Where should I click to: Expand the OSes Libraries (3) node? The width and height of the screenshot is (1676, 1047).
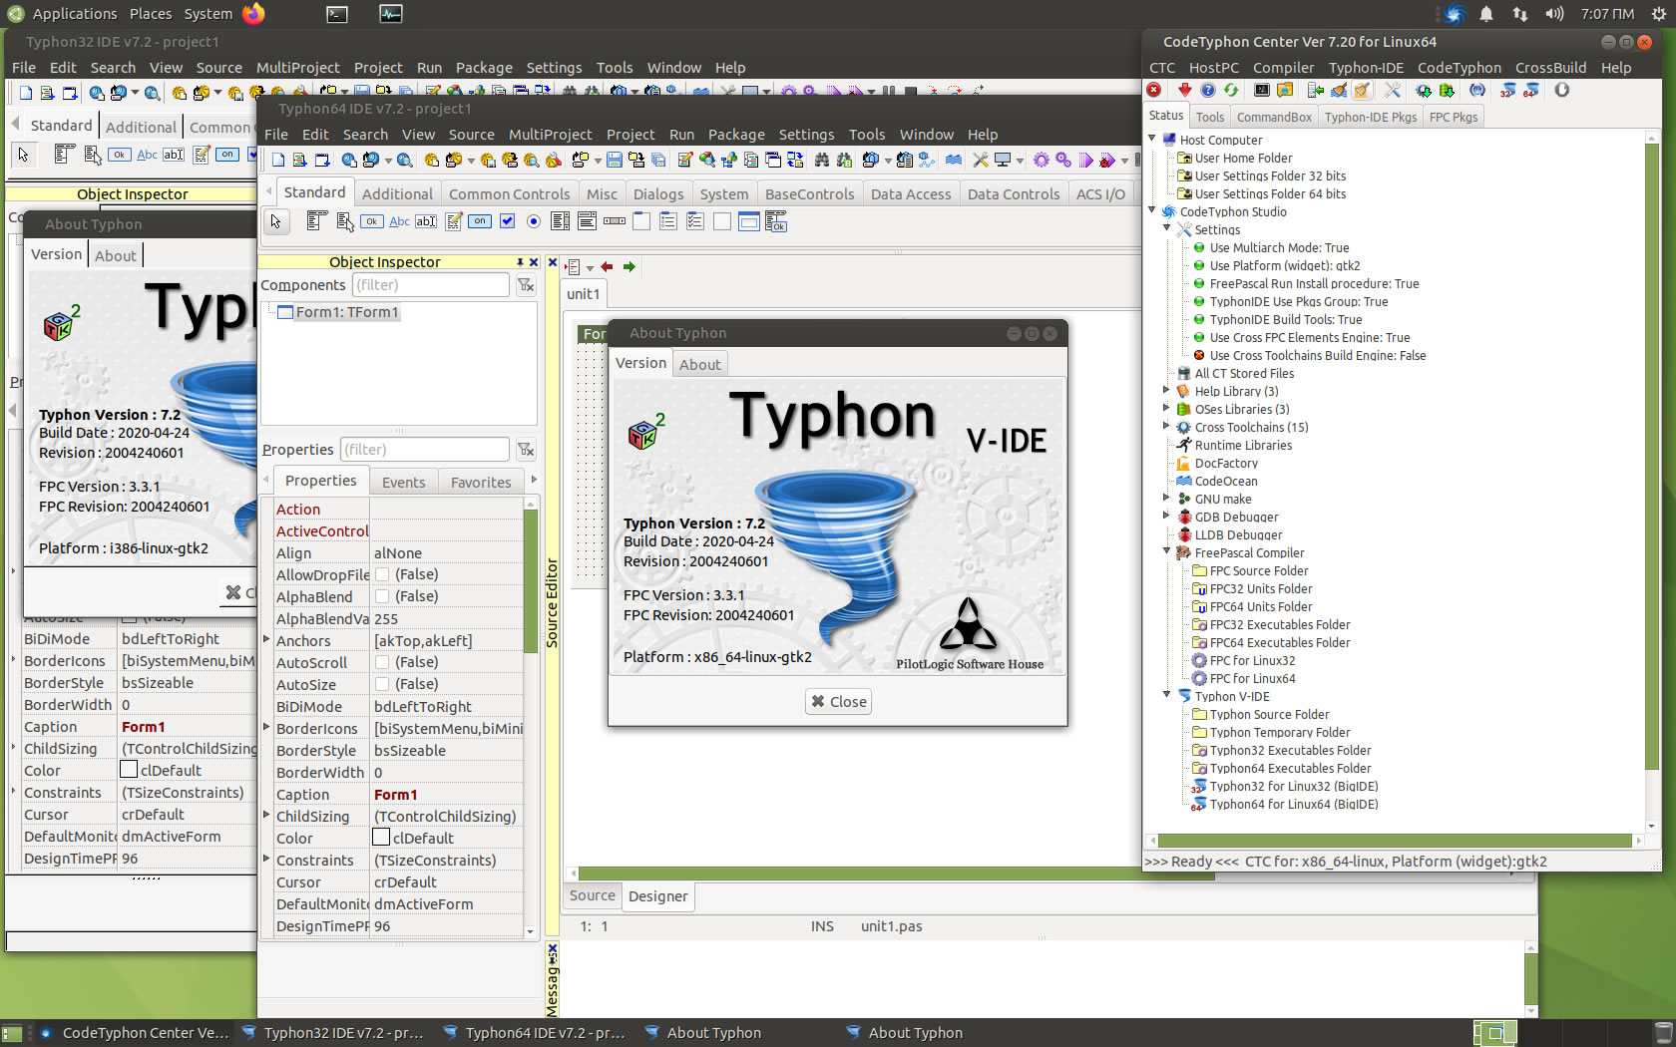[x=1166, y=409]
